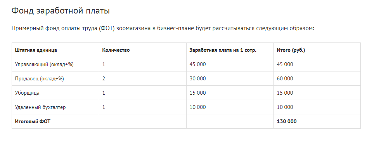Viewport: 379px width, 141px height.
Task: Click the 'Продавец (оклад+%)' cell
Action: (40, 79)
